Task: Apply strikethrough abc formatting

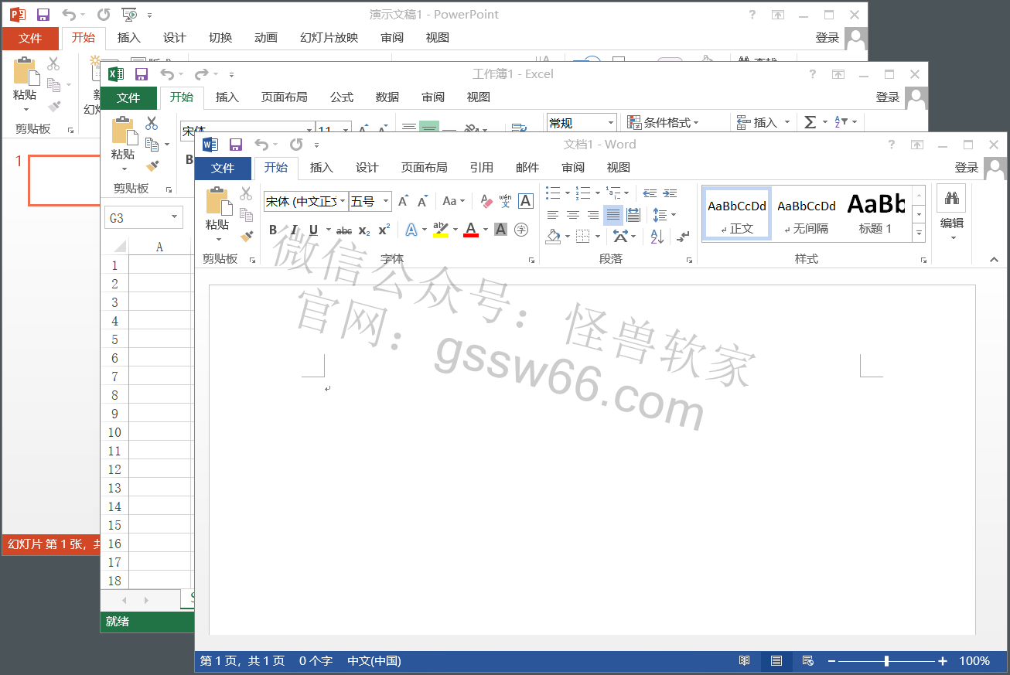Action: (x=344, y=230)
